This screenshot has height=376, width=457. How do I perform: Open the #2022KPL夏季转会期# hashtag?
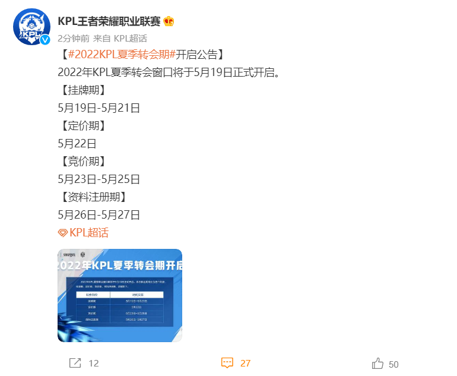click(122, 55)
